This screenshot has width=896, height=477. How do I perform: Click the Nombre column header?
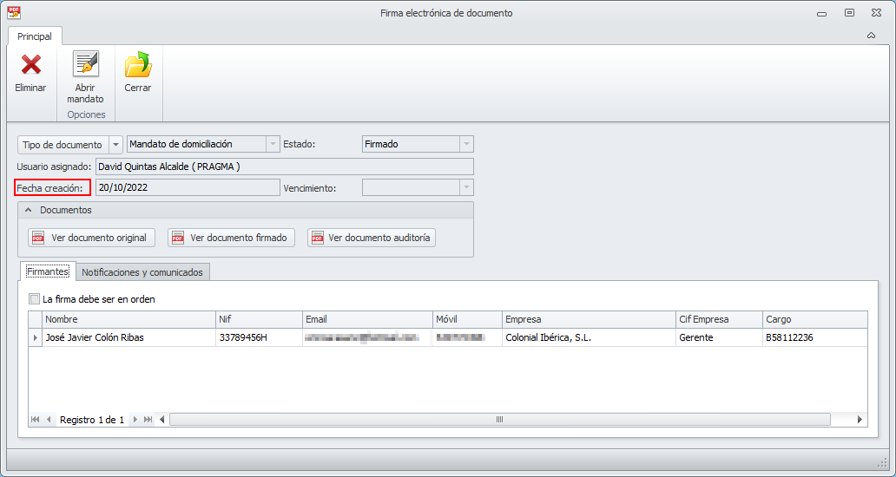(x=129, y=319)
